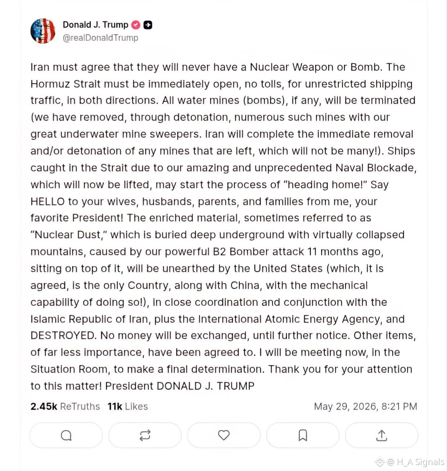Click the red verified checkmark badge
The width and height of the screenshot is (447, 471).
pyautogui.click(x=136, y=25)
